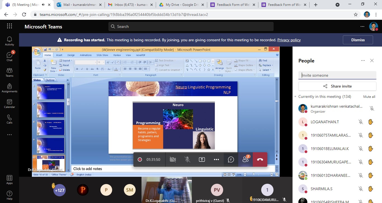The image size is (382, 203).
Task: Open the Privacy policy link
Action: (289, 40)
